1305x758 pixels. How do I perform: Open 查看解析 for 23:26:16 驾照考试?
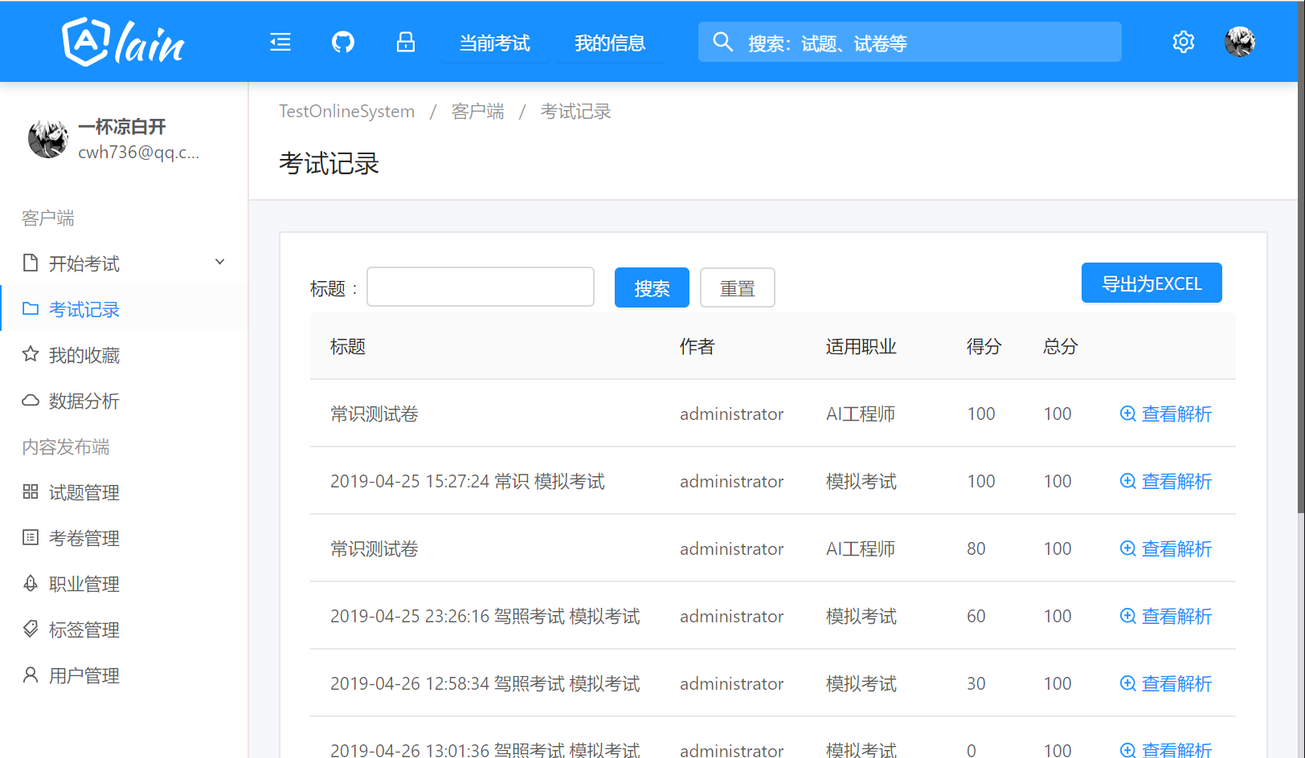[x=1166, y=616]
